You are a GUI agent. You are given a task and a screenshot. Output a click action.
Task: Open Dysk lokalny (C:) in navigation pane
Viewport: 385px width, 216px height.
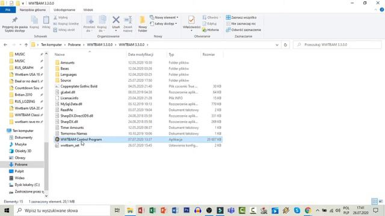(x=27, y=185)
